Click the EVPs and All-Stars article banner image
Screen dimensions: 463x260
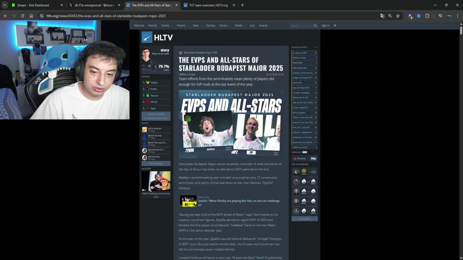231,124
